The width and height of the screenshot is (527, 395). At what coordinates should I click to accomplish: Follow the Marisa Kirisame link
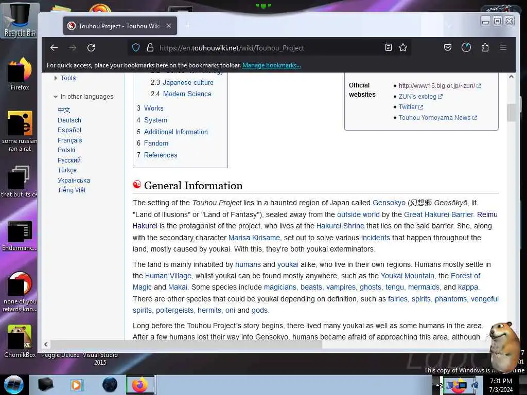pos(254,238)
